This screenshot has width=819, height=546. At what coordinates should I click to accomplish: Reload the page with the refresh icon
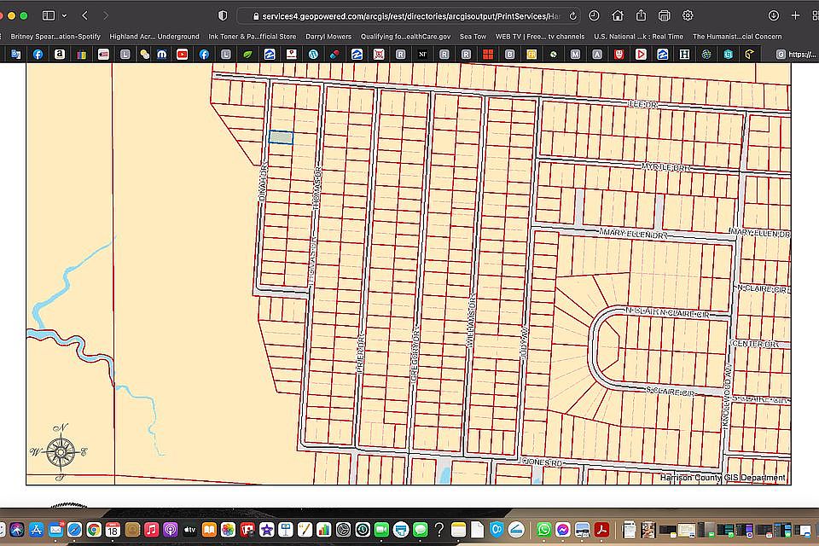(x=573, y=16)
